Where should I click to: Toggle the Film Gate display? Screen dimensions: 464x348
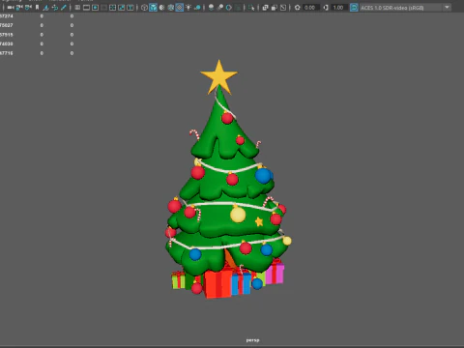pos(86,8)
